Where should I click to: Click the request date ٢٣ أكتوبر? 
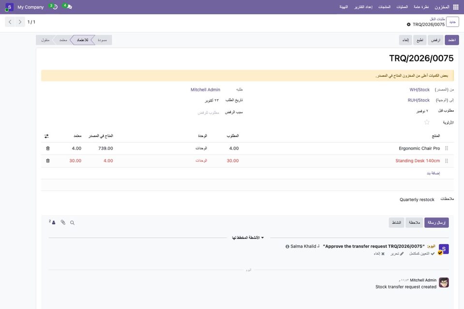click(x=212, y=101)
